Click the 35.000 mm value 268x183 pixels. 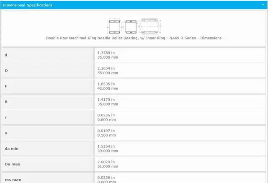[x=108, y=57]
